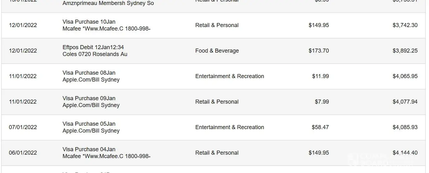Image resolution: width=429 pixels, height=173 pixels.
Task: Click the 06/01/2022 transaction date
Action: point(23,153)
